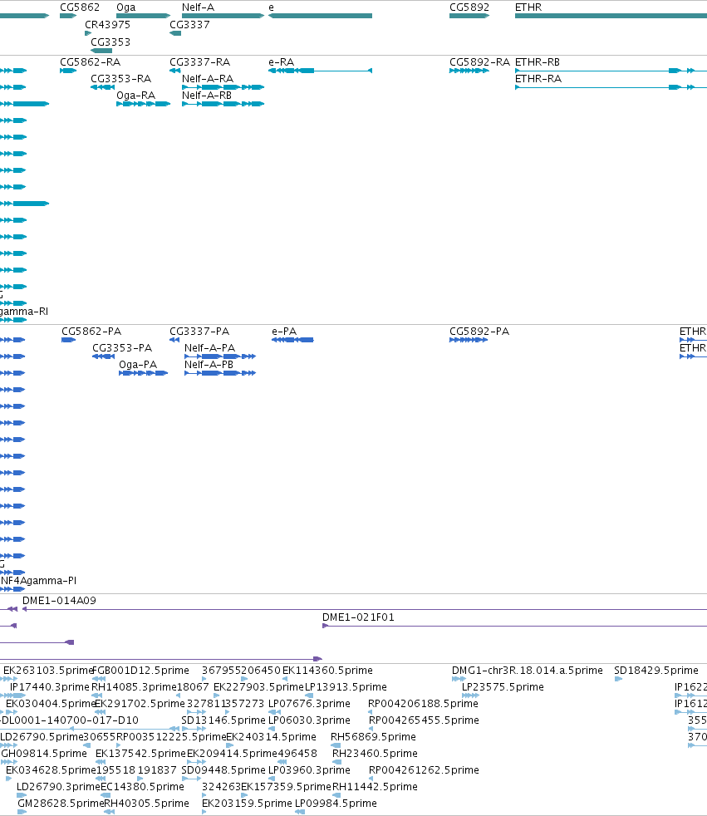Select the Oga gene label
The image size is (707, 816).
click(x=126, y=7)
